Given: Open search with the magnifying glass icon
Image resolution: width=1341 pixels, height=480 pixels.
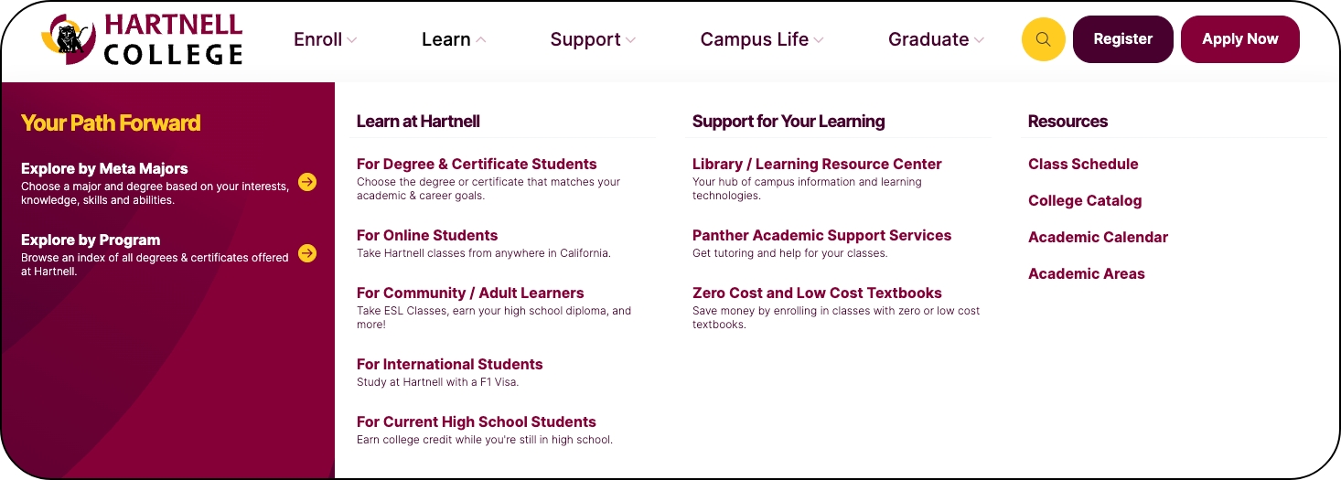Looking at the screenshot, I should point(1043,39).
